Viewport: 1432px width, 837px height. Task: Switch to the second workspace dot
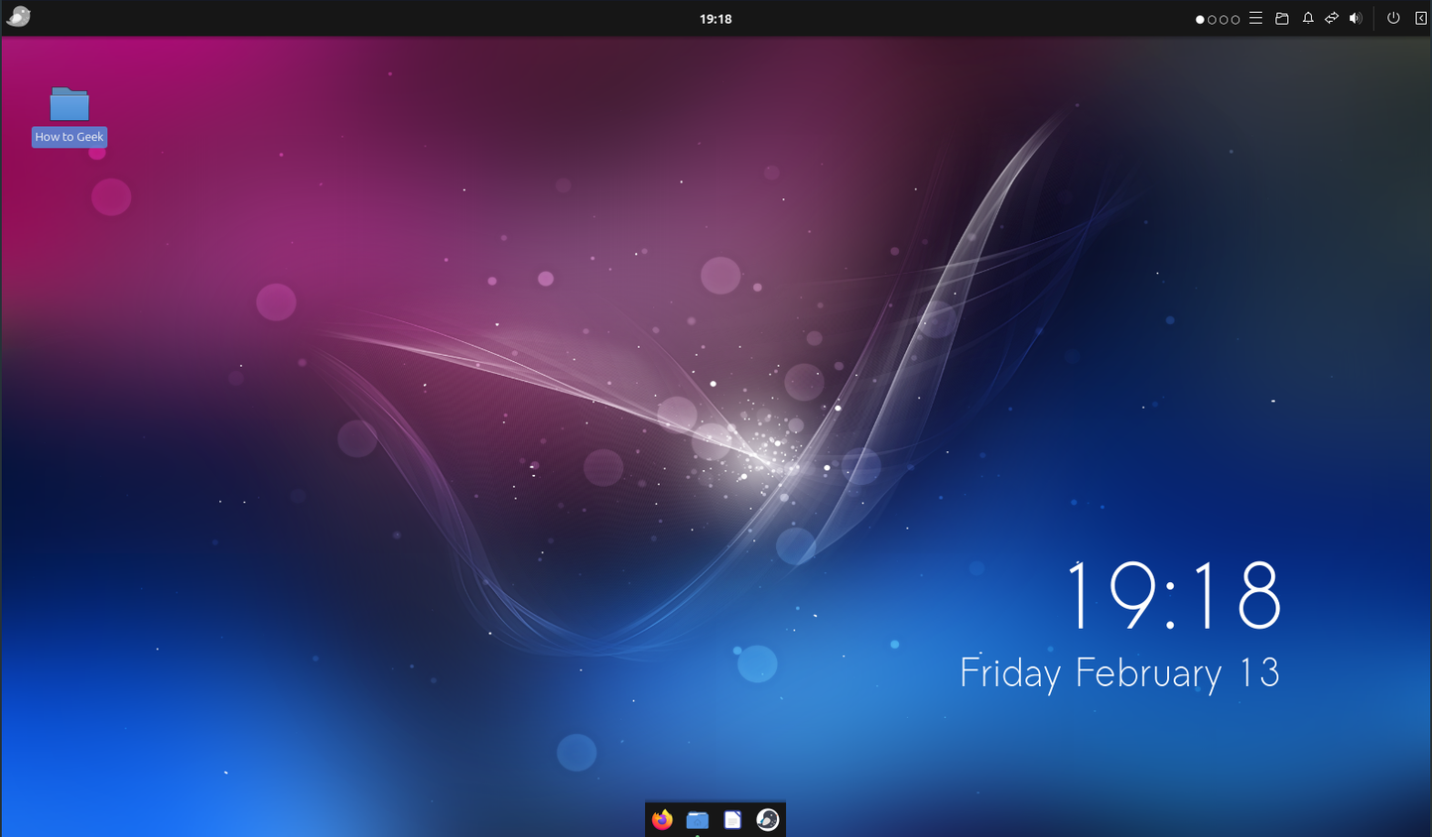point(1212,19)
